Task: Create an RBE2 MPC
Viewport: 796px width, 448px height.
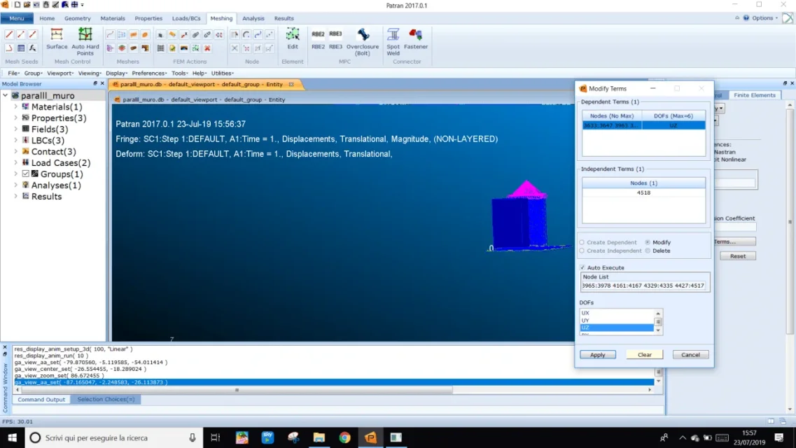Action: (x=318, y=38)
